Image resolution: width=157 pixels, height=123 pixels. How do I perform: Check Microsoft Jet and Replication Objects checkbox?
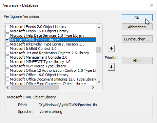(x=7, y=53)
